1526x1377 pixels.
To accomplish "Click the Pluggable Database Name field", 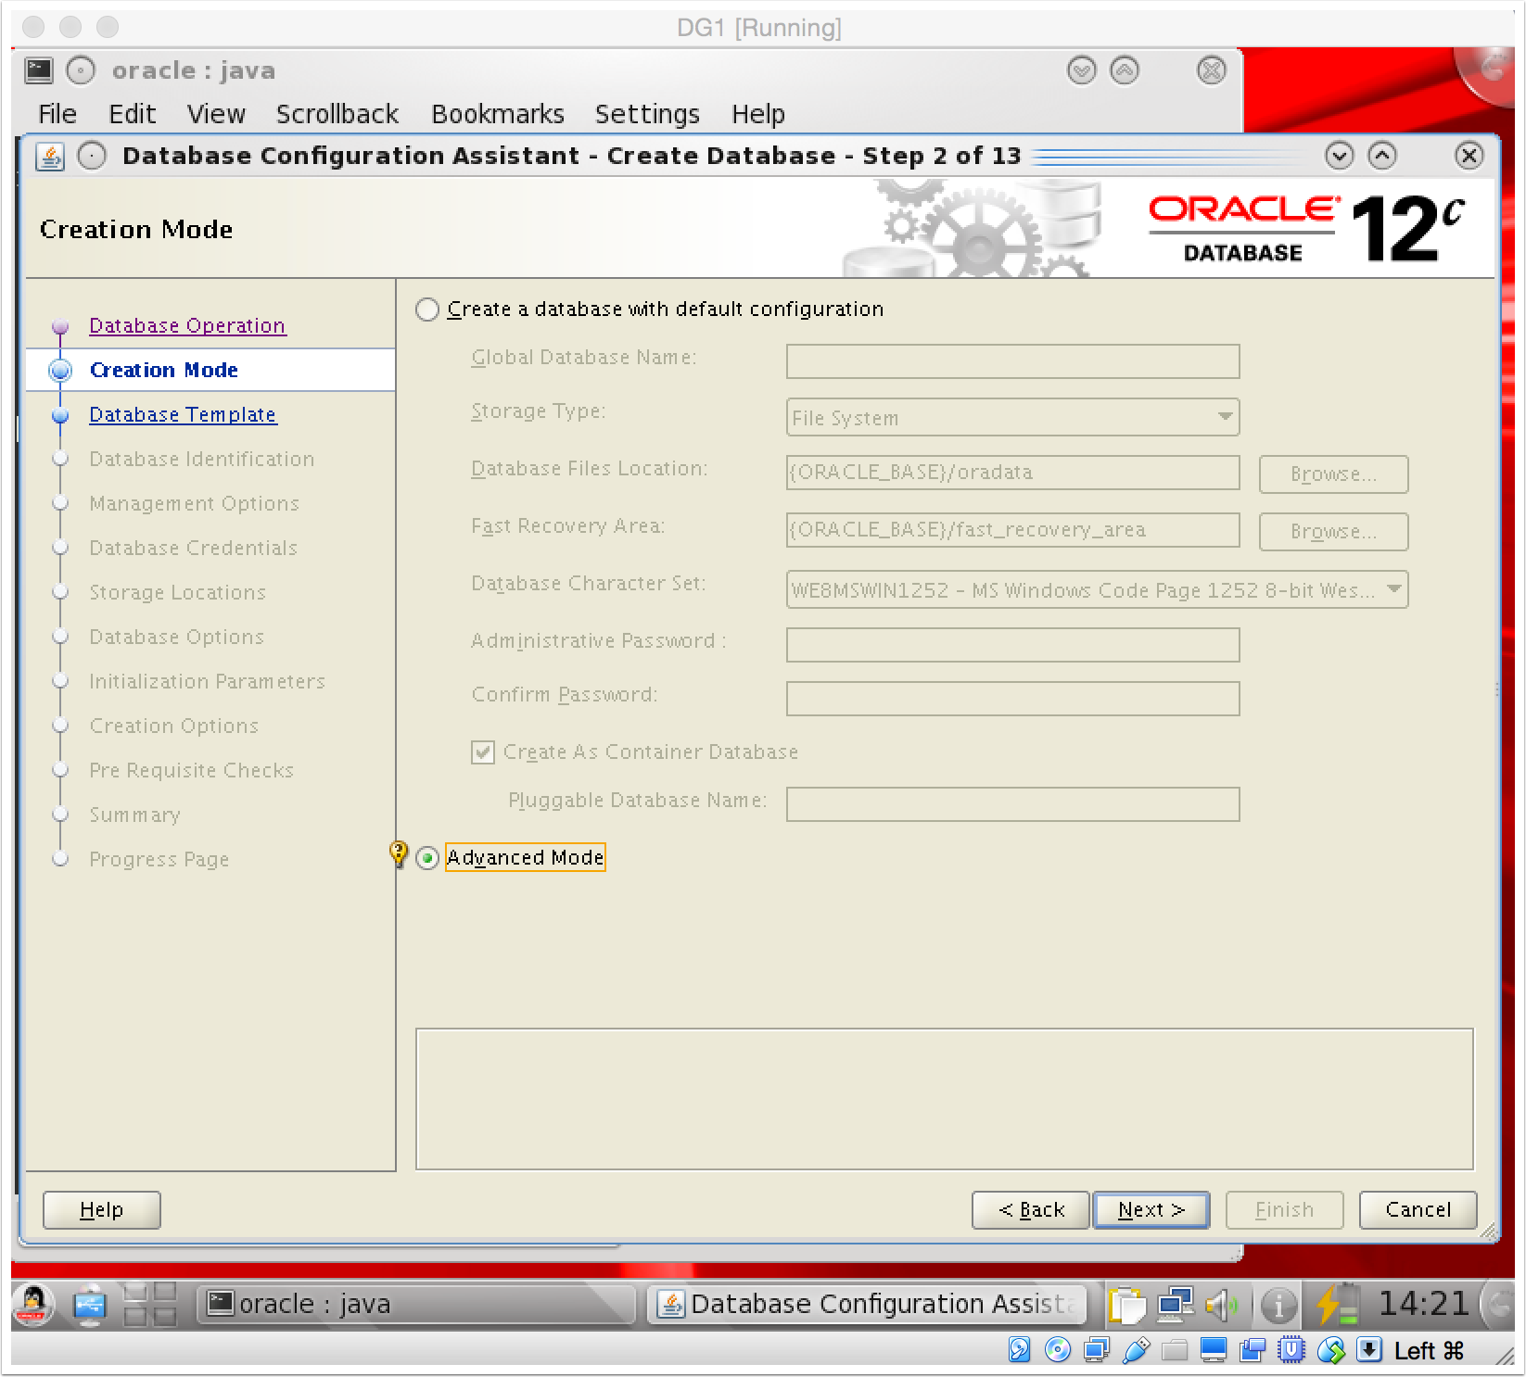I will pyautogui.click(x=1012, y=804).
